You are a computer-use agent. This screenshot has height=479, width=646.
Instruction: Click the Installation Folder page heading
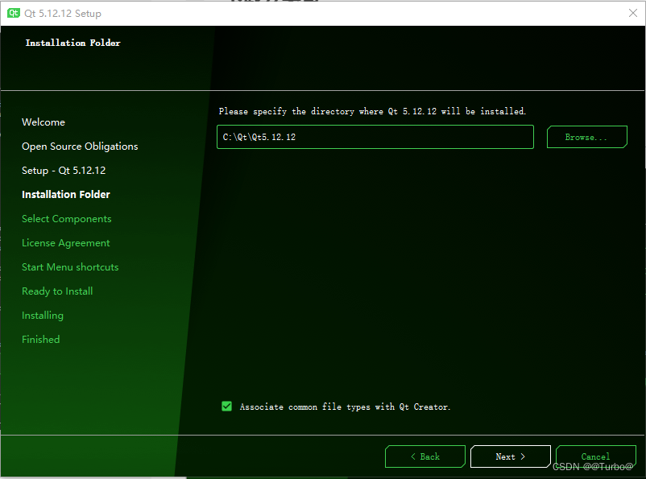click(73, 43)
